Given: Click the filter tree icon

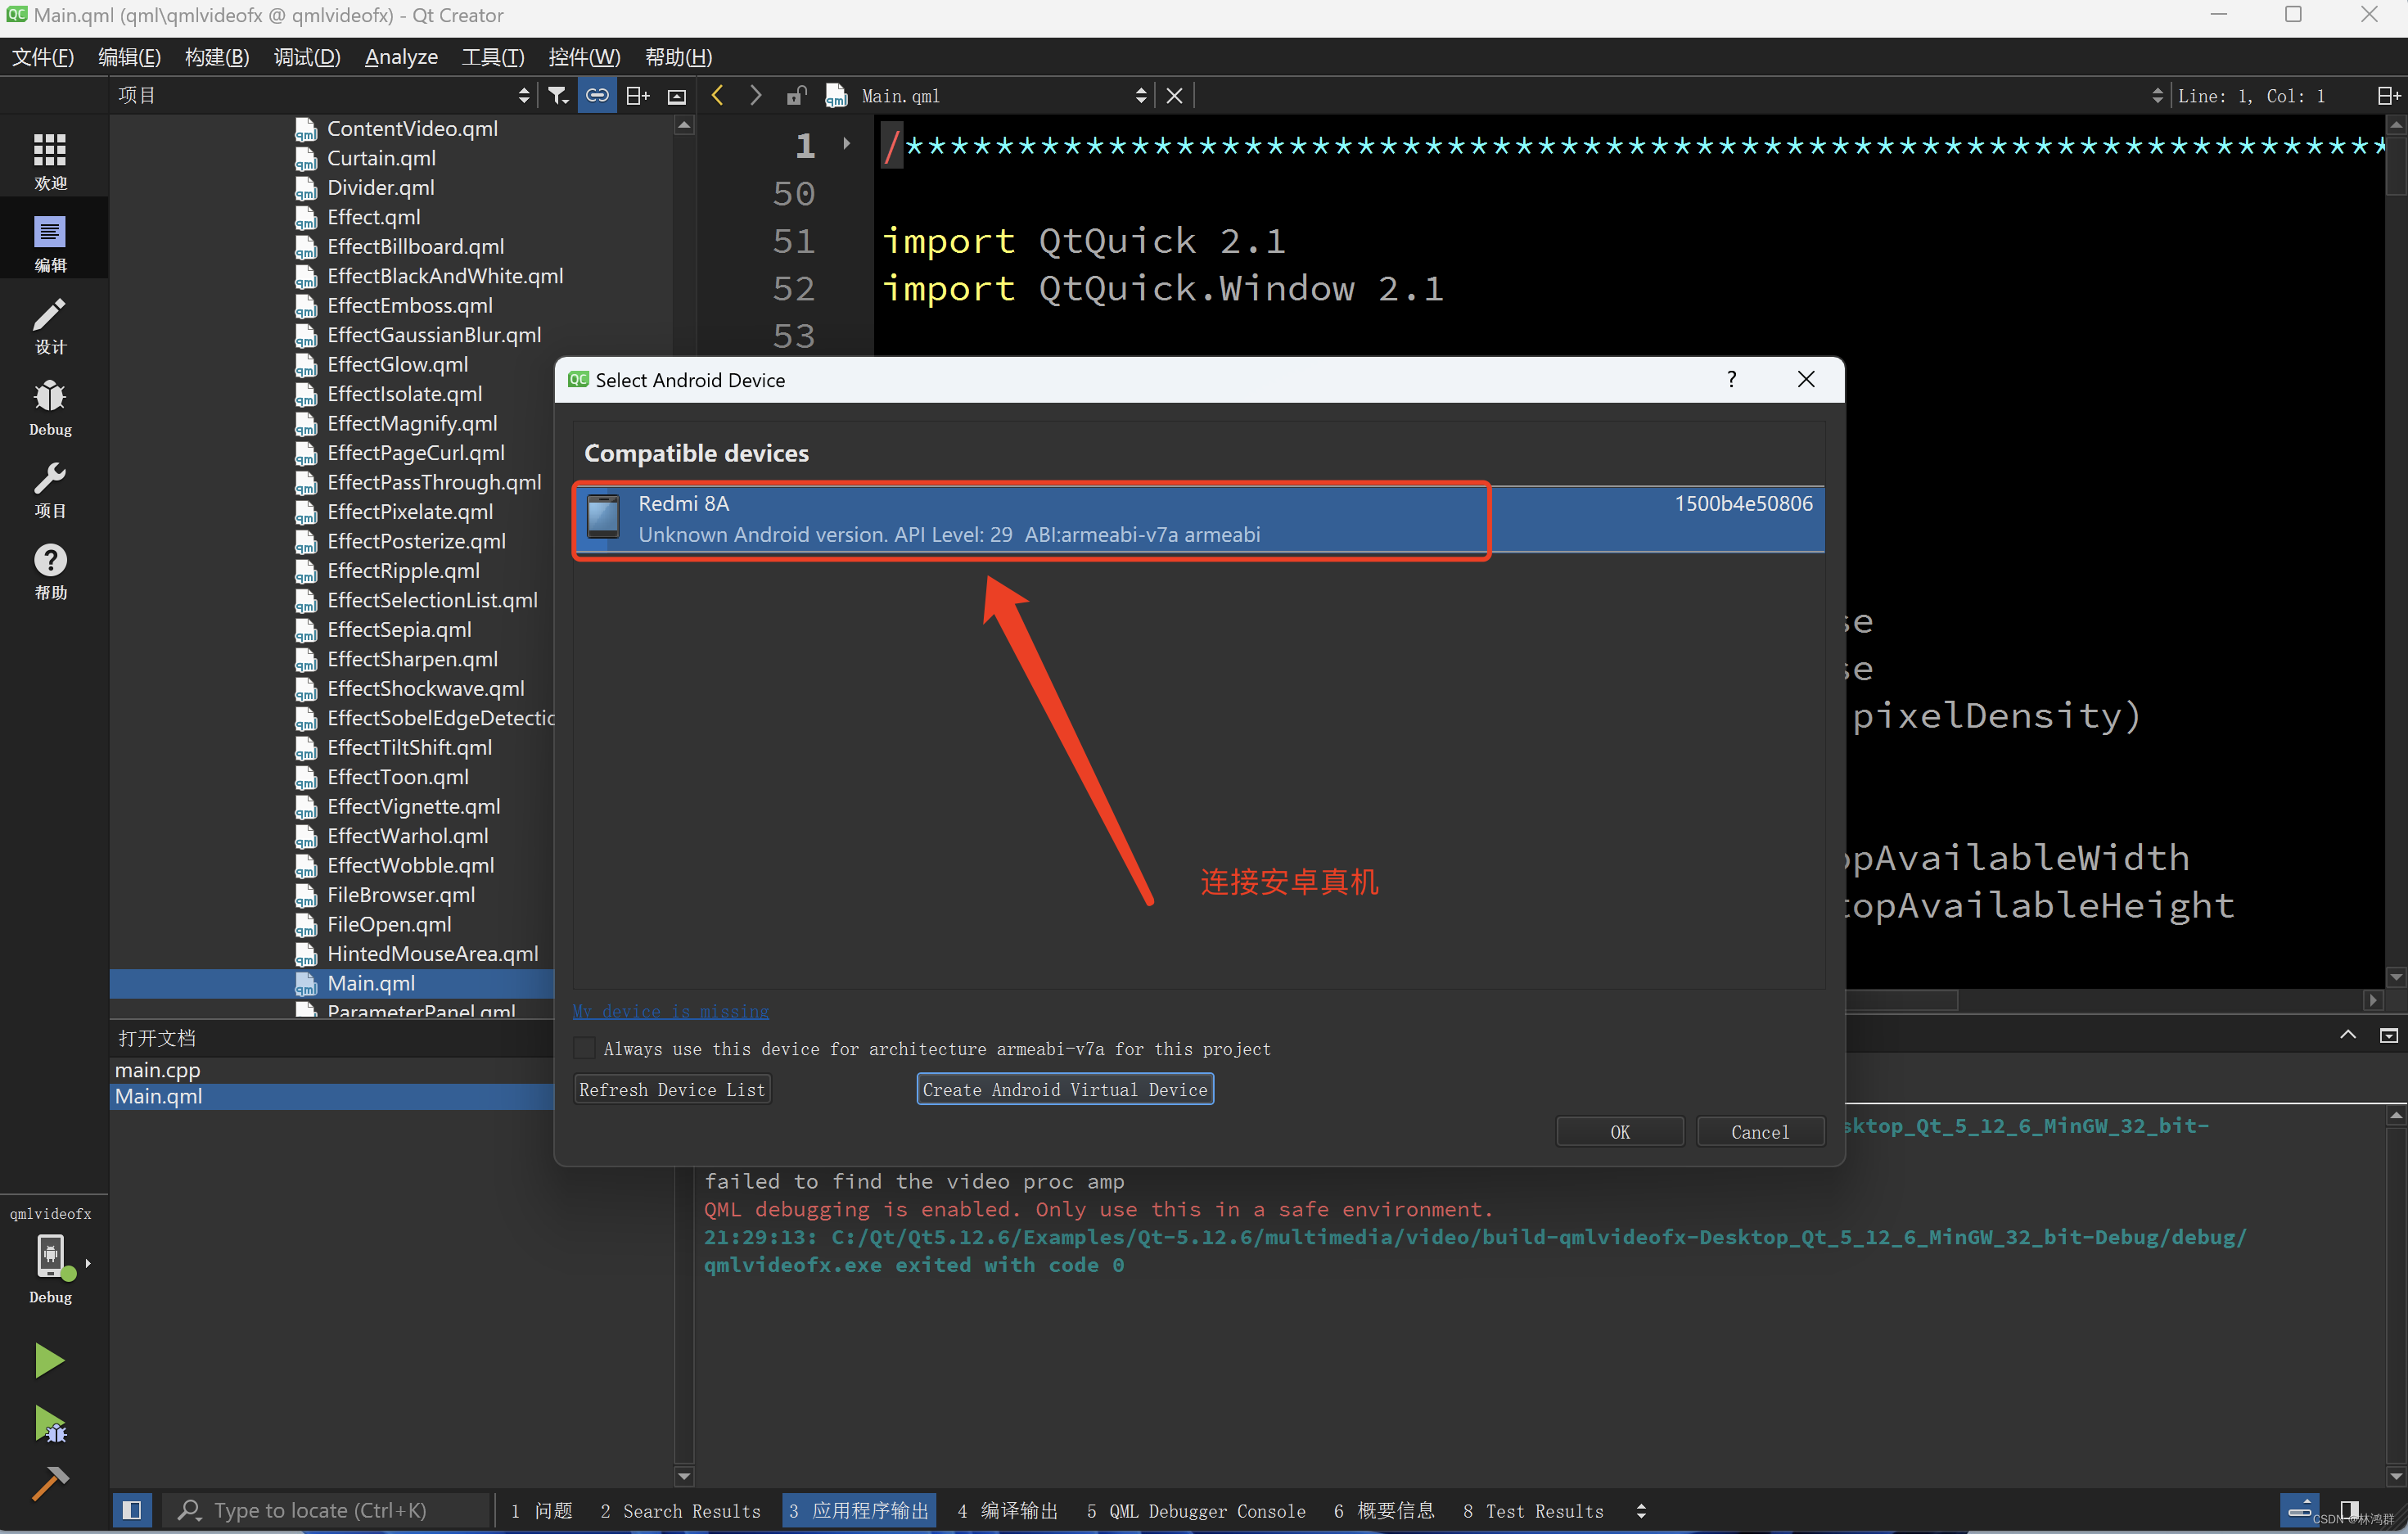Looking at the screenshot, I should 558,95.
